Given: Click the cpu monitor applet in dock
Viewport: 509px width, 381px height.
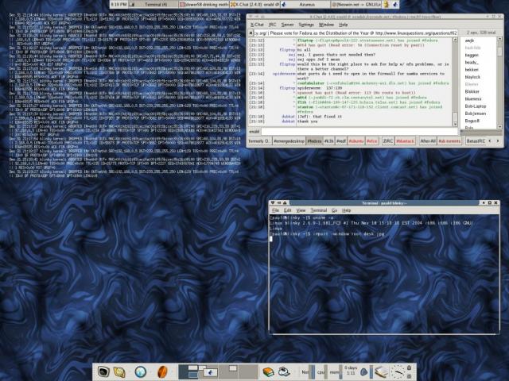Looking at the screenshot, I should 321,372.
